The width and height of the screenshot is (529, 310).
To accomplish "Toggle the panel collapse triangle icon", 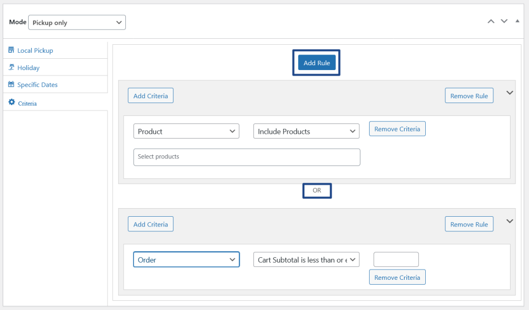I will [x=517, y=21].
